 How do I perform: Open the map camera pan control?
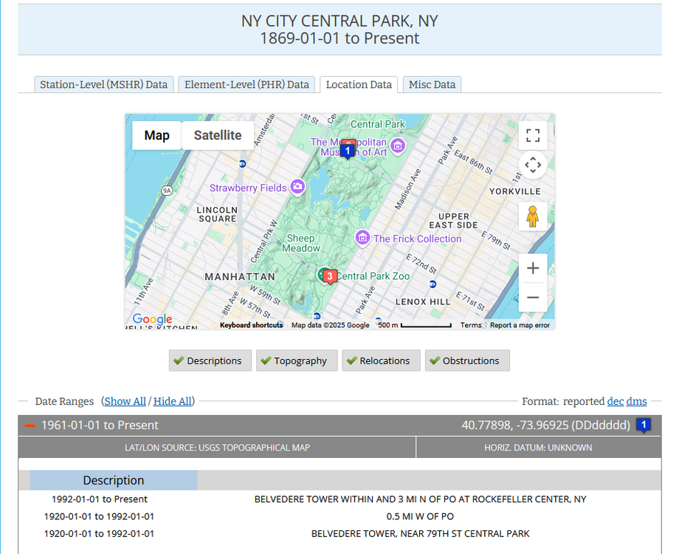[533, 165]
